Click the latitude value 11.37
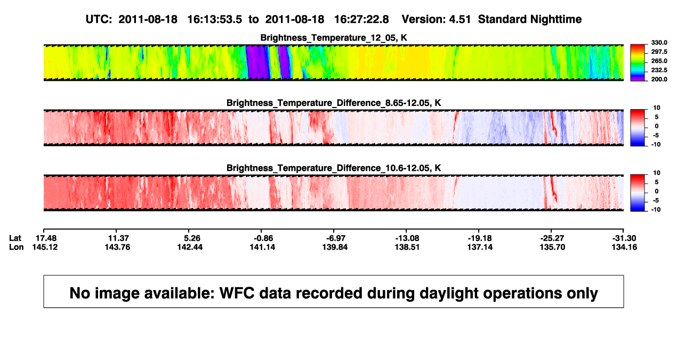 point(118,238)
